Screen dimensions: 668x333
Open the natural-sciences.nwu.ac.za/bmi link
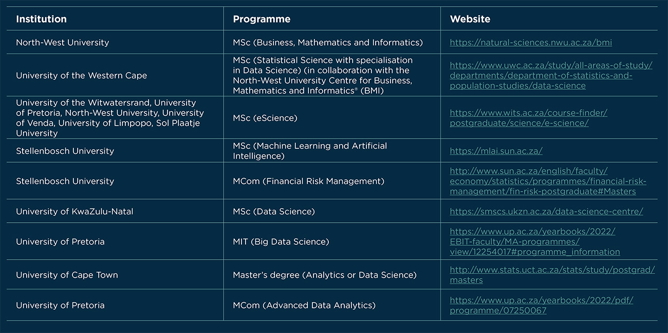point(530,43)
